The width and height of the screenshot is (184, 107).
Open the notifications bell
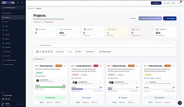(180, 3)
